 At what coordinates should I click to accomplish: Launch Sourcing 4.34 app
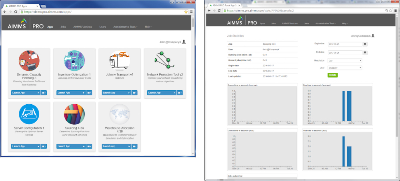71,146
